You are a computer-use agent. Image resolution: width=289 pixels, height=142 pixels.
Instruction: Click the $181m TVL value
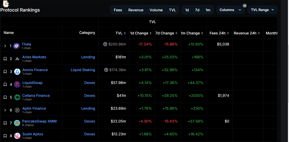click(x=121, y=57)
